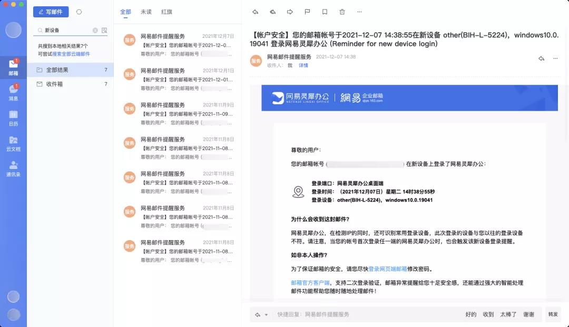Switch to the 红旗 flagged tab
569x327 pixels.
pyautogui.click(x=166, y=12)
